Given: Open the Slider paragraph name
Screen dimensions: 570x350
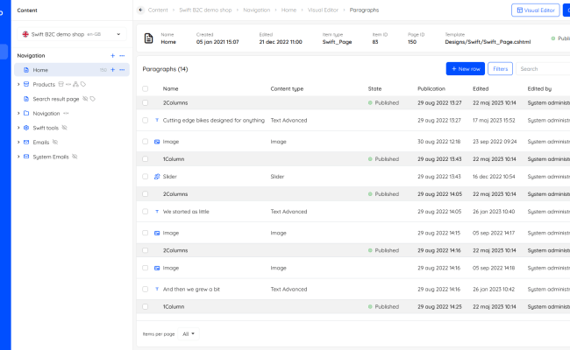Looking at the screenshot, I should pyautogui.click(x=170, y=176).
